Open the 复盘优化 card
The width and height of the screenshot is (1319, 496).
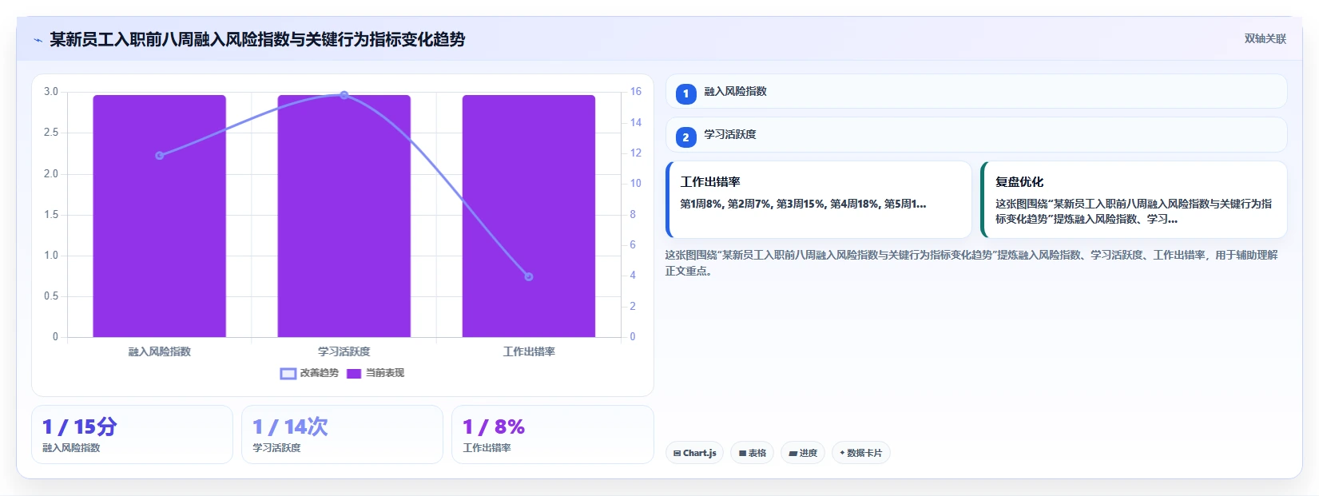pos(1134,200)
